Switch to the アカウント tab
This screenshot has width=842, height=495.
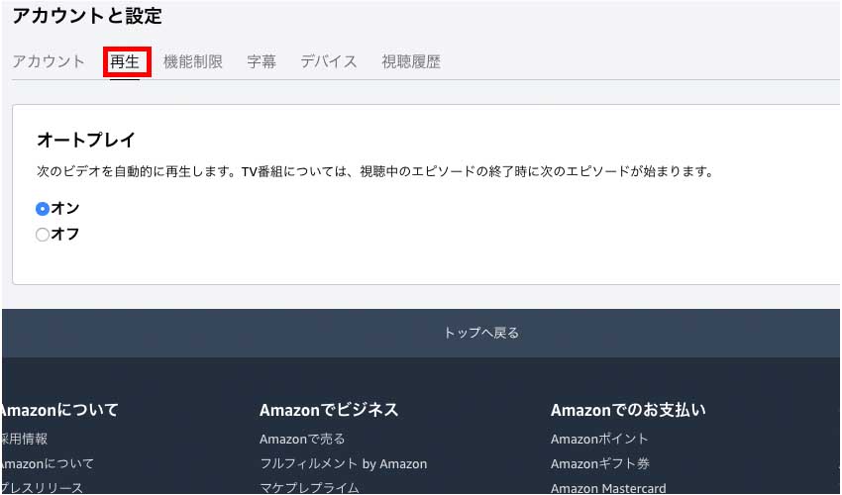point(49,61)
